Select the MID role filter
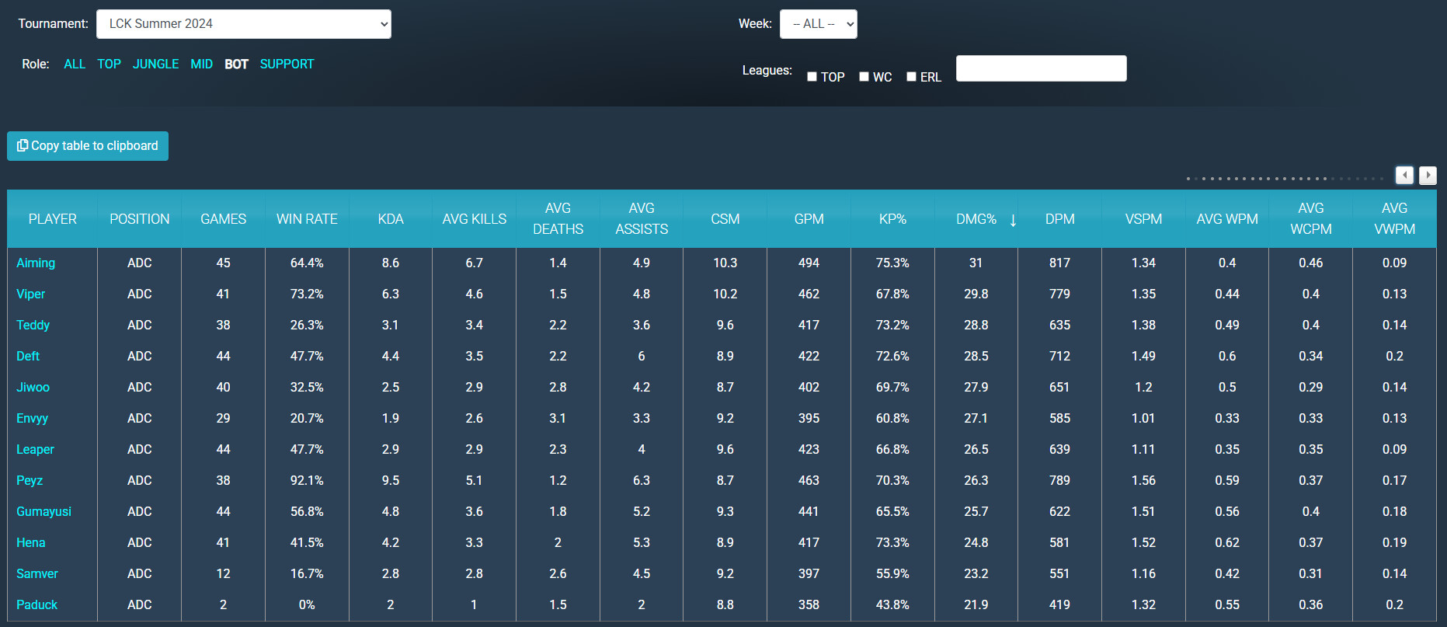Screen dimensions: 1447x627 point(201,64)
